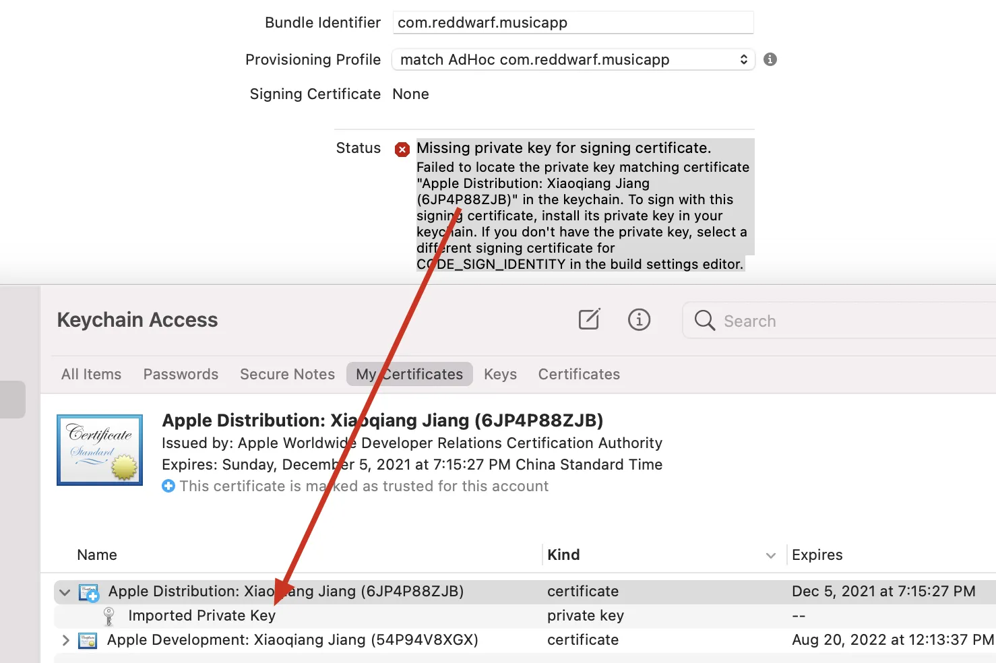Switch to the Keys tab

coord(500,374)
